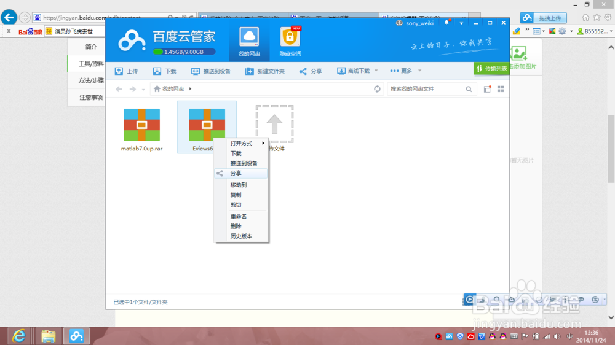Click 推送到设备 in the toolbar
Screen dimensions: 615x345
click(x=210, y=71)
